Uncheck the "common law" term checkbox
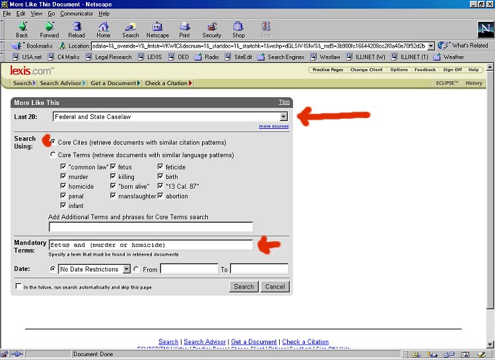Screen dimensions: 495x360 coord(63,166)
